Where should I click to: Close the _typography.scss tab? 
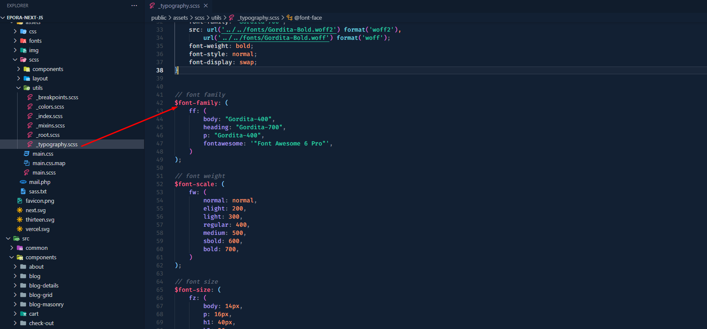(x=206, y=6)
